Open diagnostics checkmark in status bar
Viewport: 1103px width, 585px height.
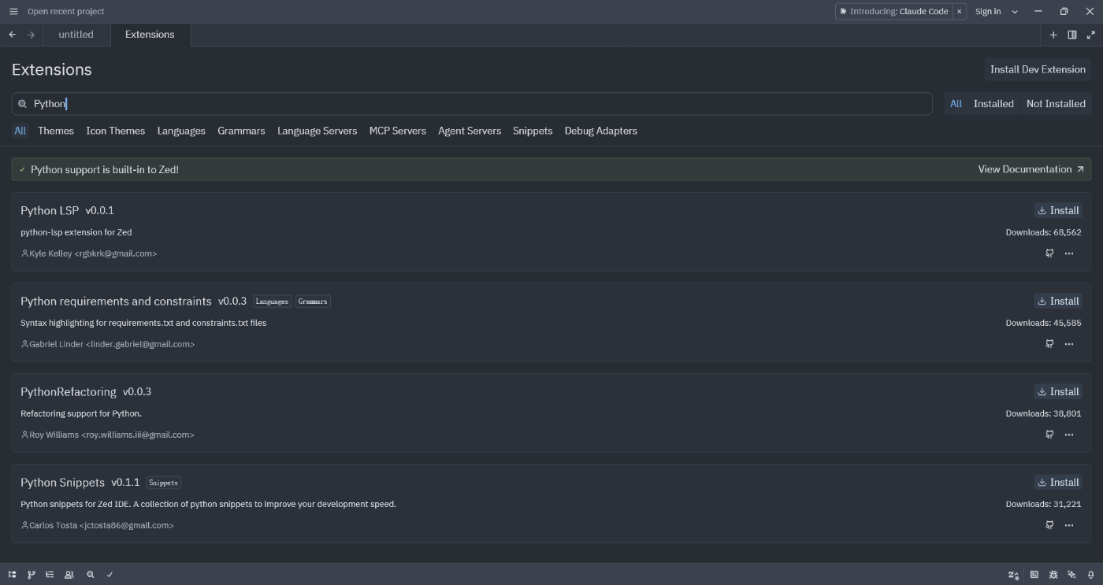110,575
